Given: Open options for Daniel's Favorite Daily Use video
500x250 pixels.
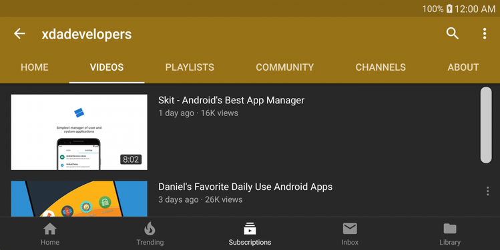Looking at the screenshot, I should pos(487,191).
